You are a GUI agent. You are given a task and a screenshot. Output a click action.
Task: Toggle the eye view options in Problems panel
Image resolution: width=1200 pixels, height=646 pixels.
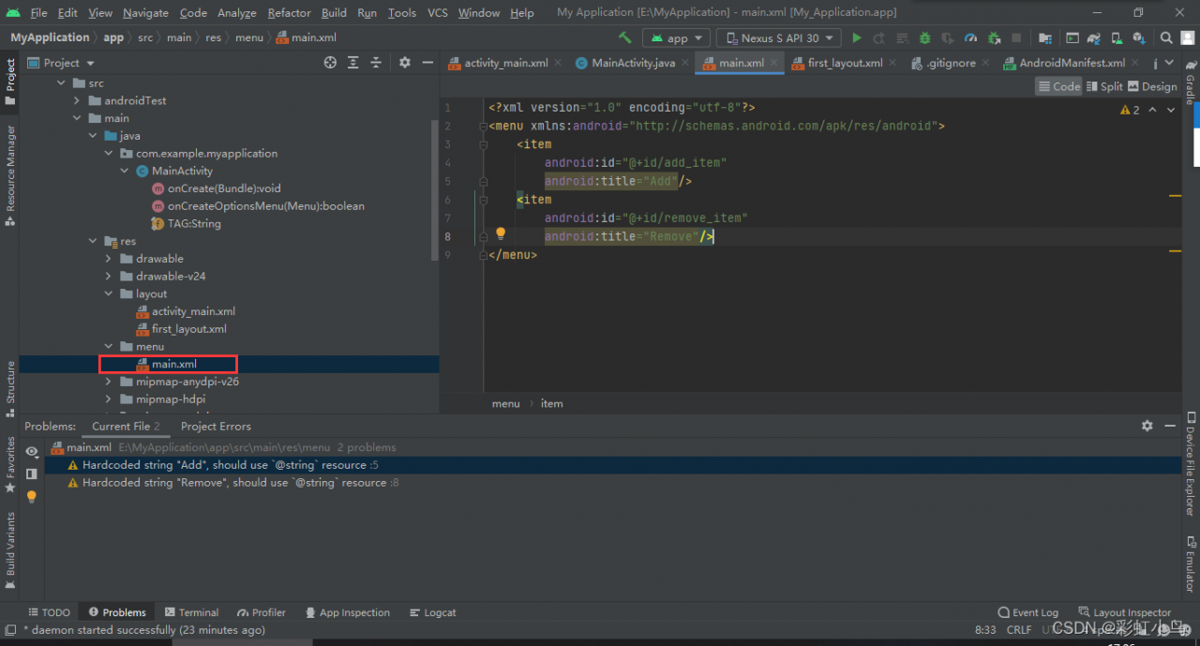click(x=32, y=452)
